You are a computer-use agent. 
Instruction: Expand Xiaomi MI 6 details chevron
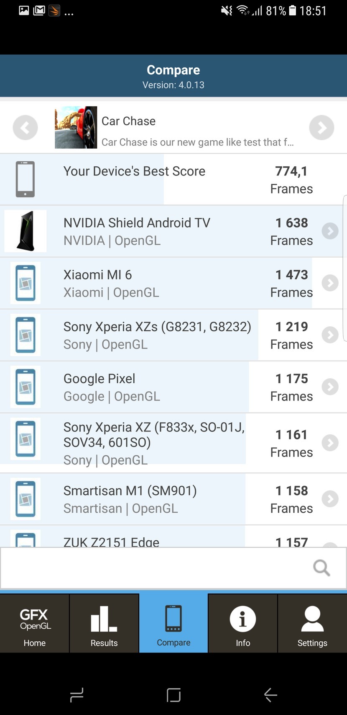click(330, 283)
